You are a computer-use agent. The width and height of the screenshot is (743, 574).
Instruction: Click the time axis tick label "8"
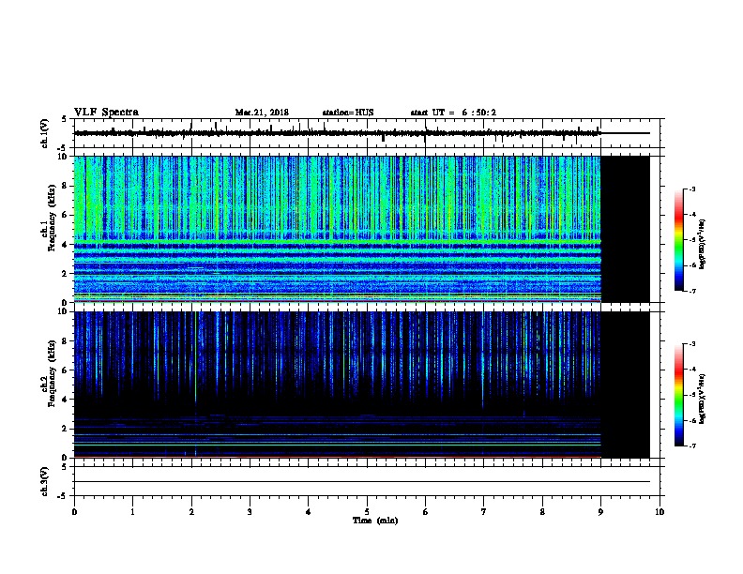coord(542,512)
